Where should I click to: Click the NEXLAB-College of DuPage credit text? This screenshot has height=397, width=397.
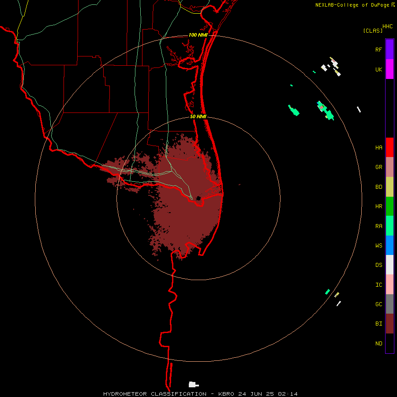[x=352, y=5]
